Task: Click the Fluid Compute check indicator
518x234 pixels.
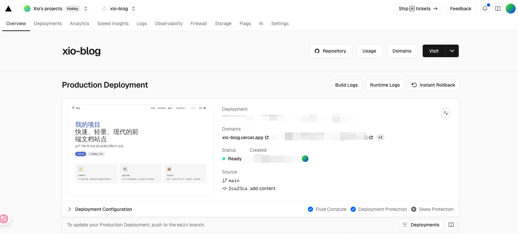Action: coord(310,209)
